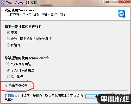The width and height of the screenshot is (131, 104).
Task: Click the 单机游戏 watermark logo
Action: (115, 99)
